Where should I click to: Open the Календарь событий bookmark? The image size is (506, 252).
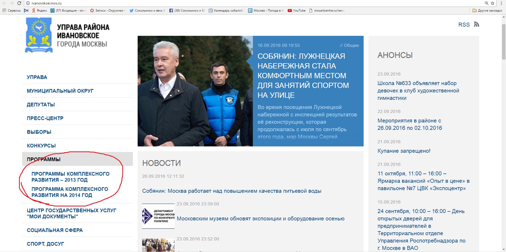click(x=227, y=11)
